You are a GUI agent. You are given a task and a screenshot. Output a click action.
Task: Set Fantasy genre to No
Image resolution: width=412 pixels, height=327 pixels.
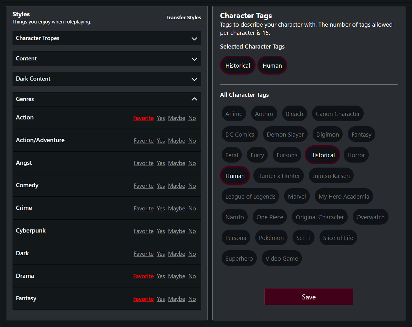[x=192, y=299]
